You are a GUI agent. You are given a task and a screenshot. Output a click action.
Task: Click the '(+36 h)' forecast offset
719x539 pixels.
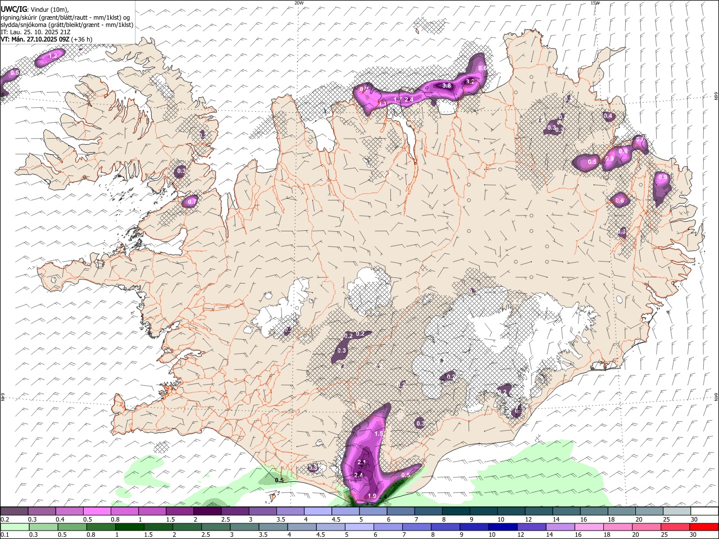pos(82,39)
